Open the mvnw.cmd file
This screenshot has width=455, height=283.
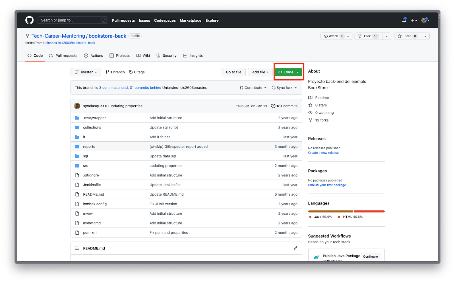[x=92, y=223]
